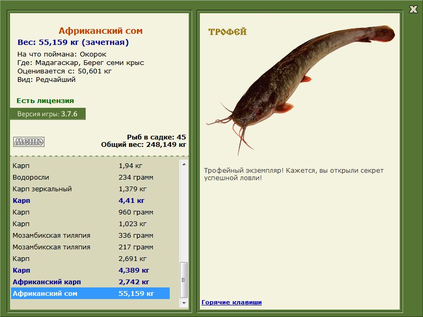Click the African catfish trophy image
The image size is (423, 317).
300,89
